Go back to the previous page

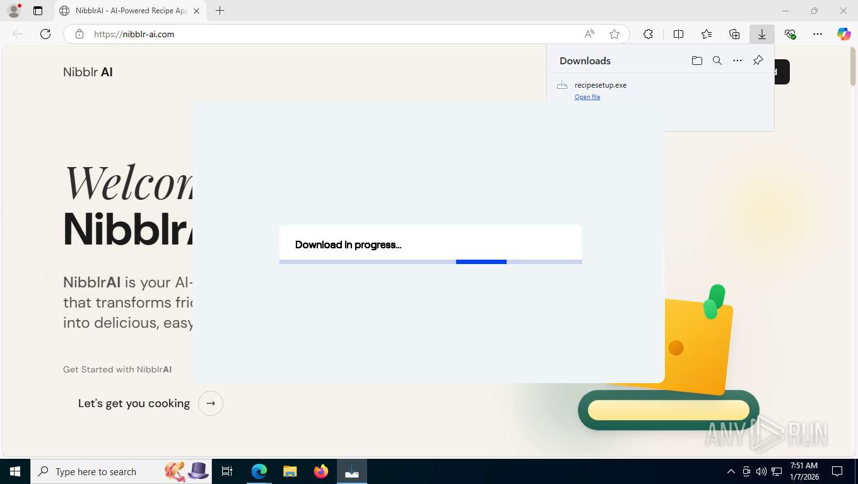[x=18, y=34]
